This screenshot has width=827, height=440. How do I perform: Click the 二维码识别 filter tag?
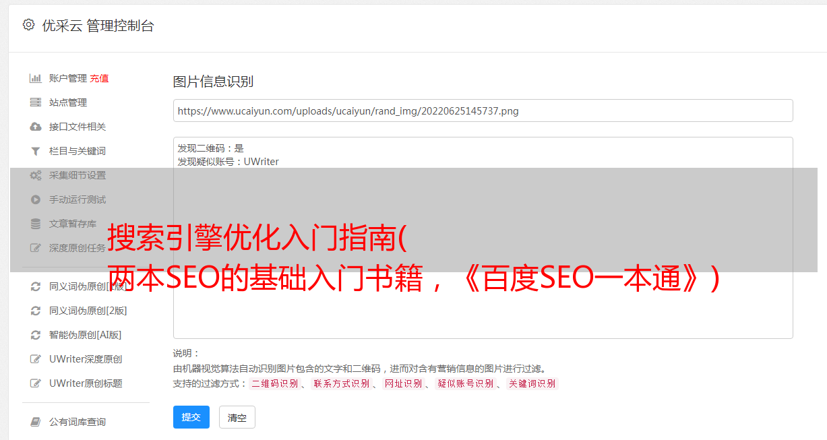click(x=274, y=383)
